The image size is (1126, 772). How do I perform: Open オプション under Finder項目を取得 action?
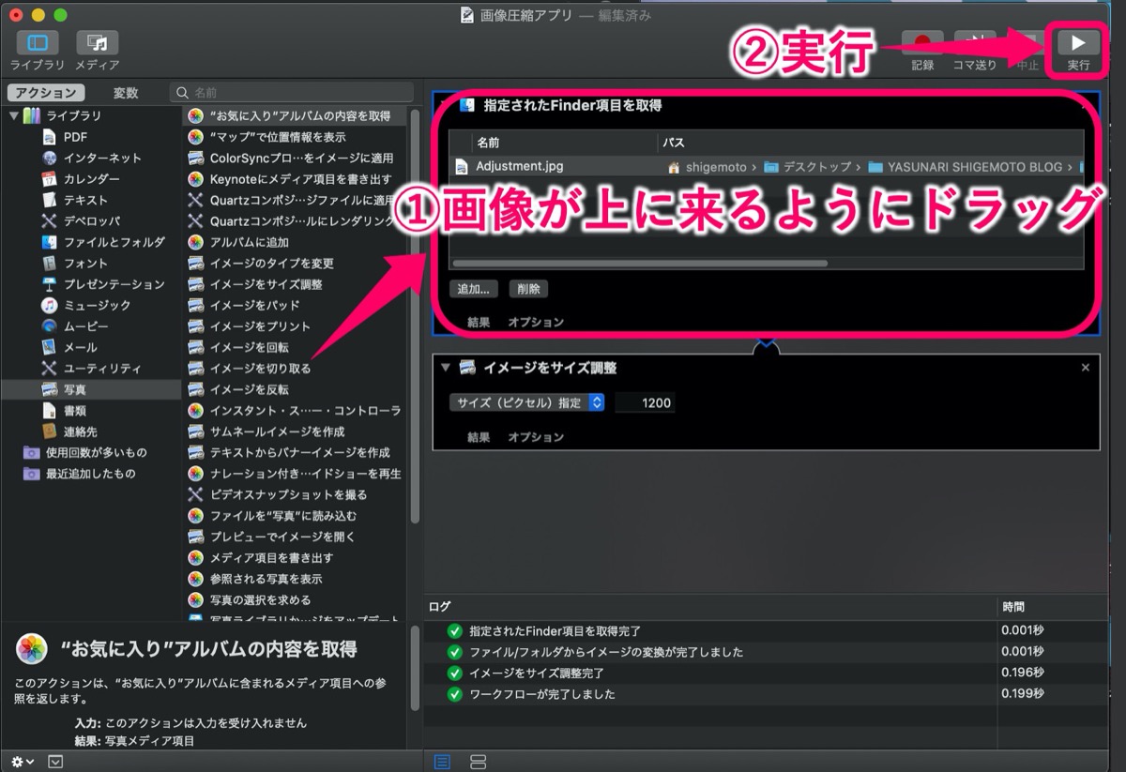(536, 323)
